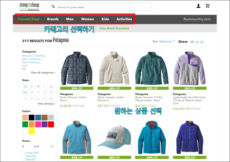Go to Backcountry.com link
Viewport: 230px width, 162px height.
click(197, 19)
